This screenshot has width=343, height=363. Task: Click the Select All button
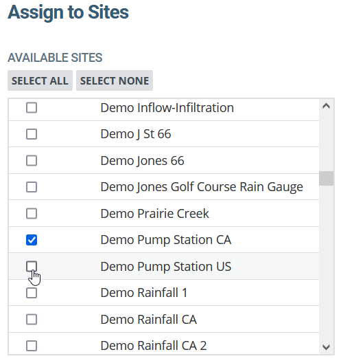click(x=40, y=80)
